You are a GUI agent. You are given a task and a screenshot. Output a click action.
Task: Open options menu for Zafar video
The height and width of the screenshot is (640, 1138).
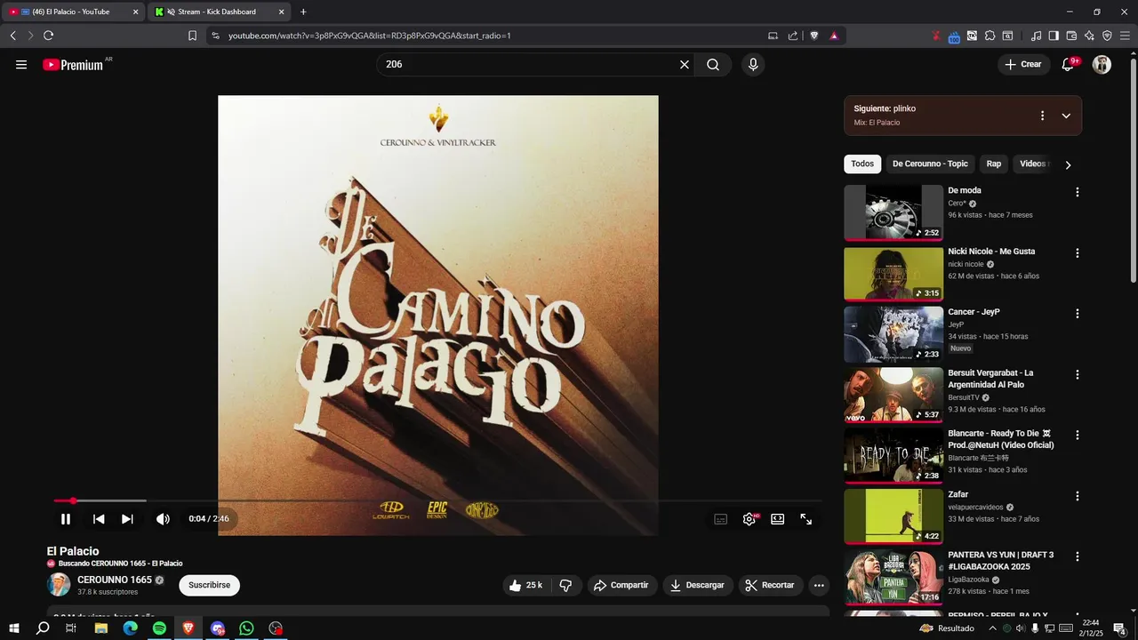coord(1078,496)
